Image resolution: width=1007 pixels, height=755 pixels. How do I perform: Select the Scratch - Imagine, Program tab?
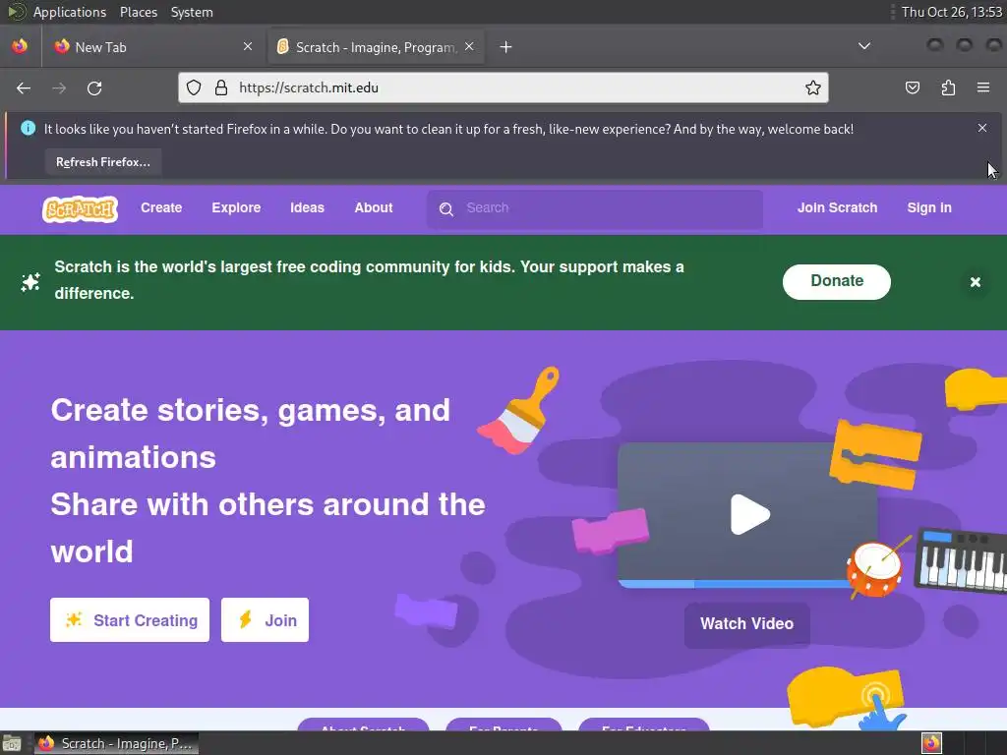point(376,47)
